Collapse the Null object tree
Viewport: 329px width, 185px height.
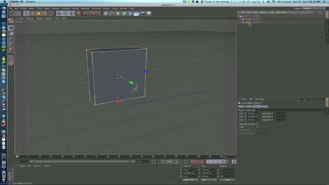click(239, 16)
